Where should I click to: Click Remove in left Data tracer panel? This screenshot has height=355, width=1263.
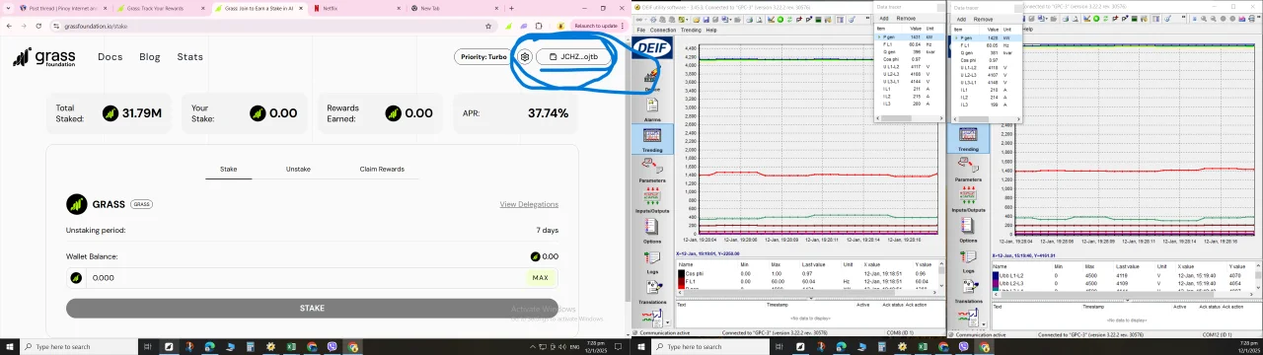coord(906,19)
